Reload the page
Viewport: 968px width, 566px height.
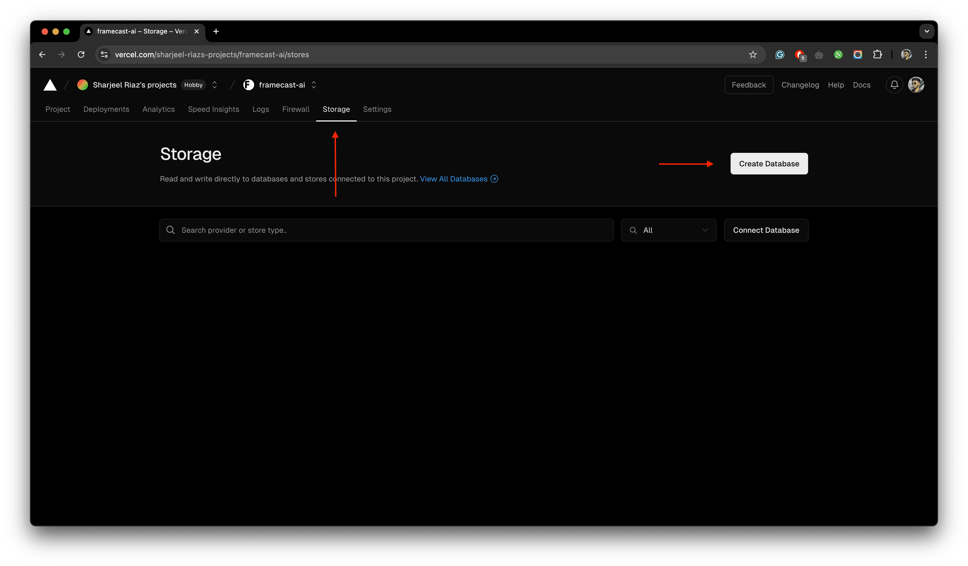(81, 55)
